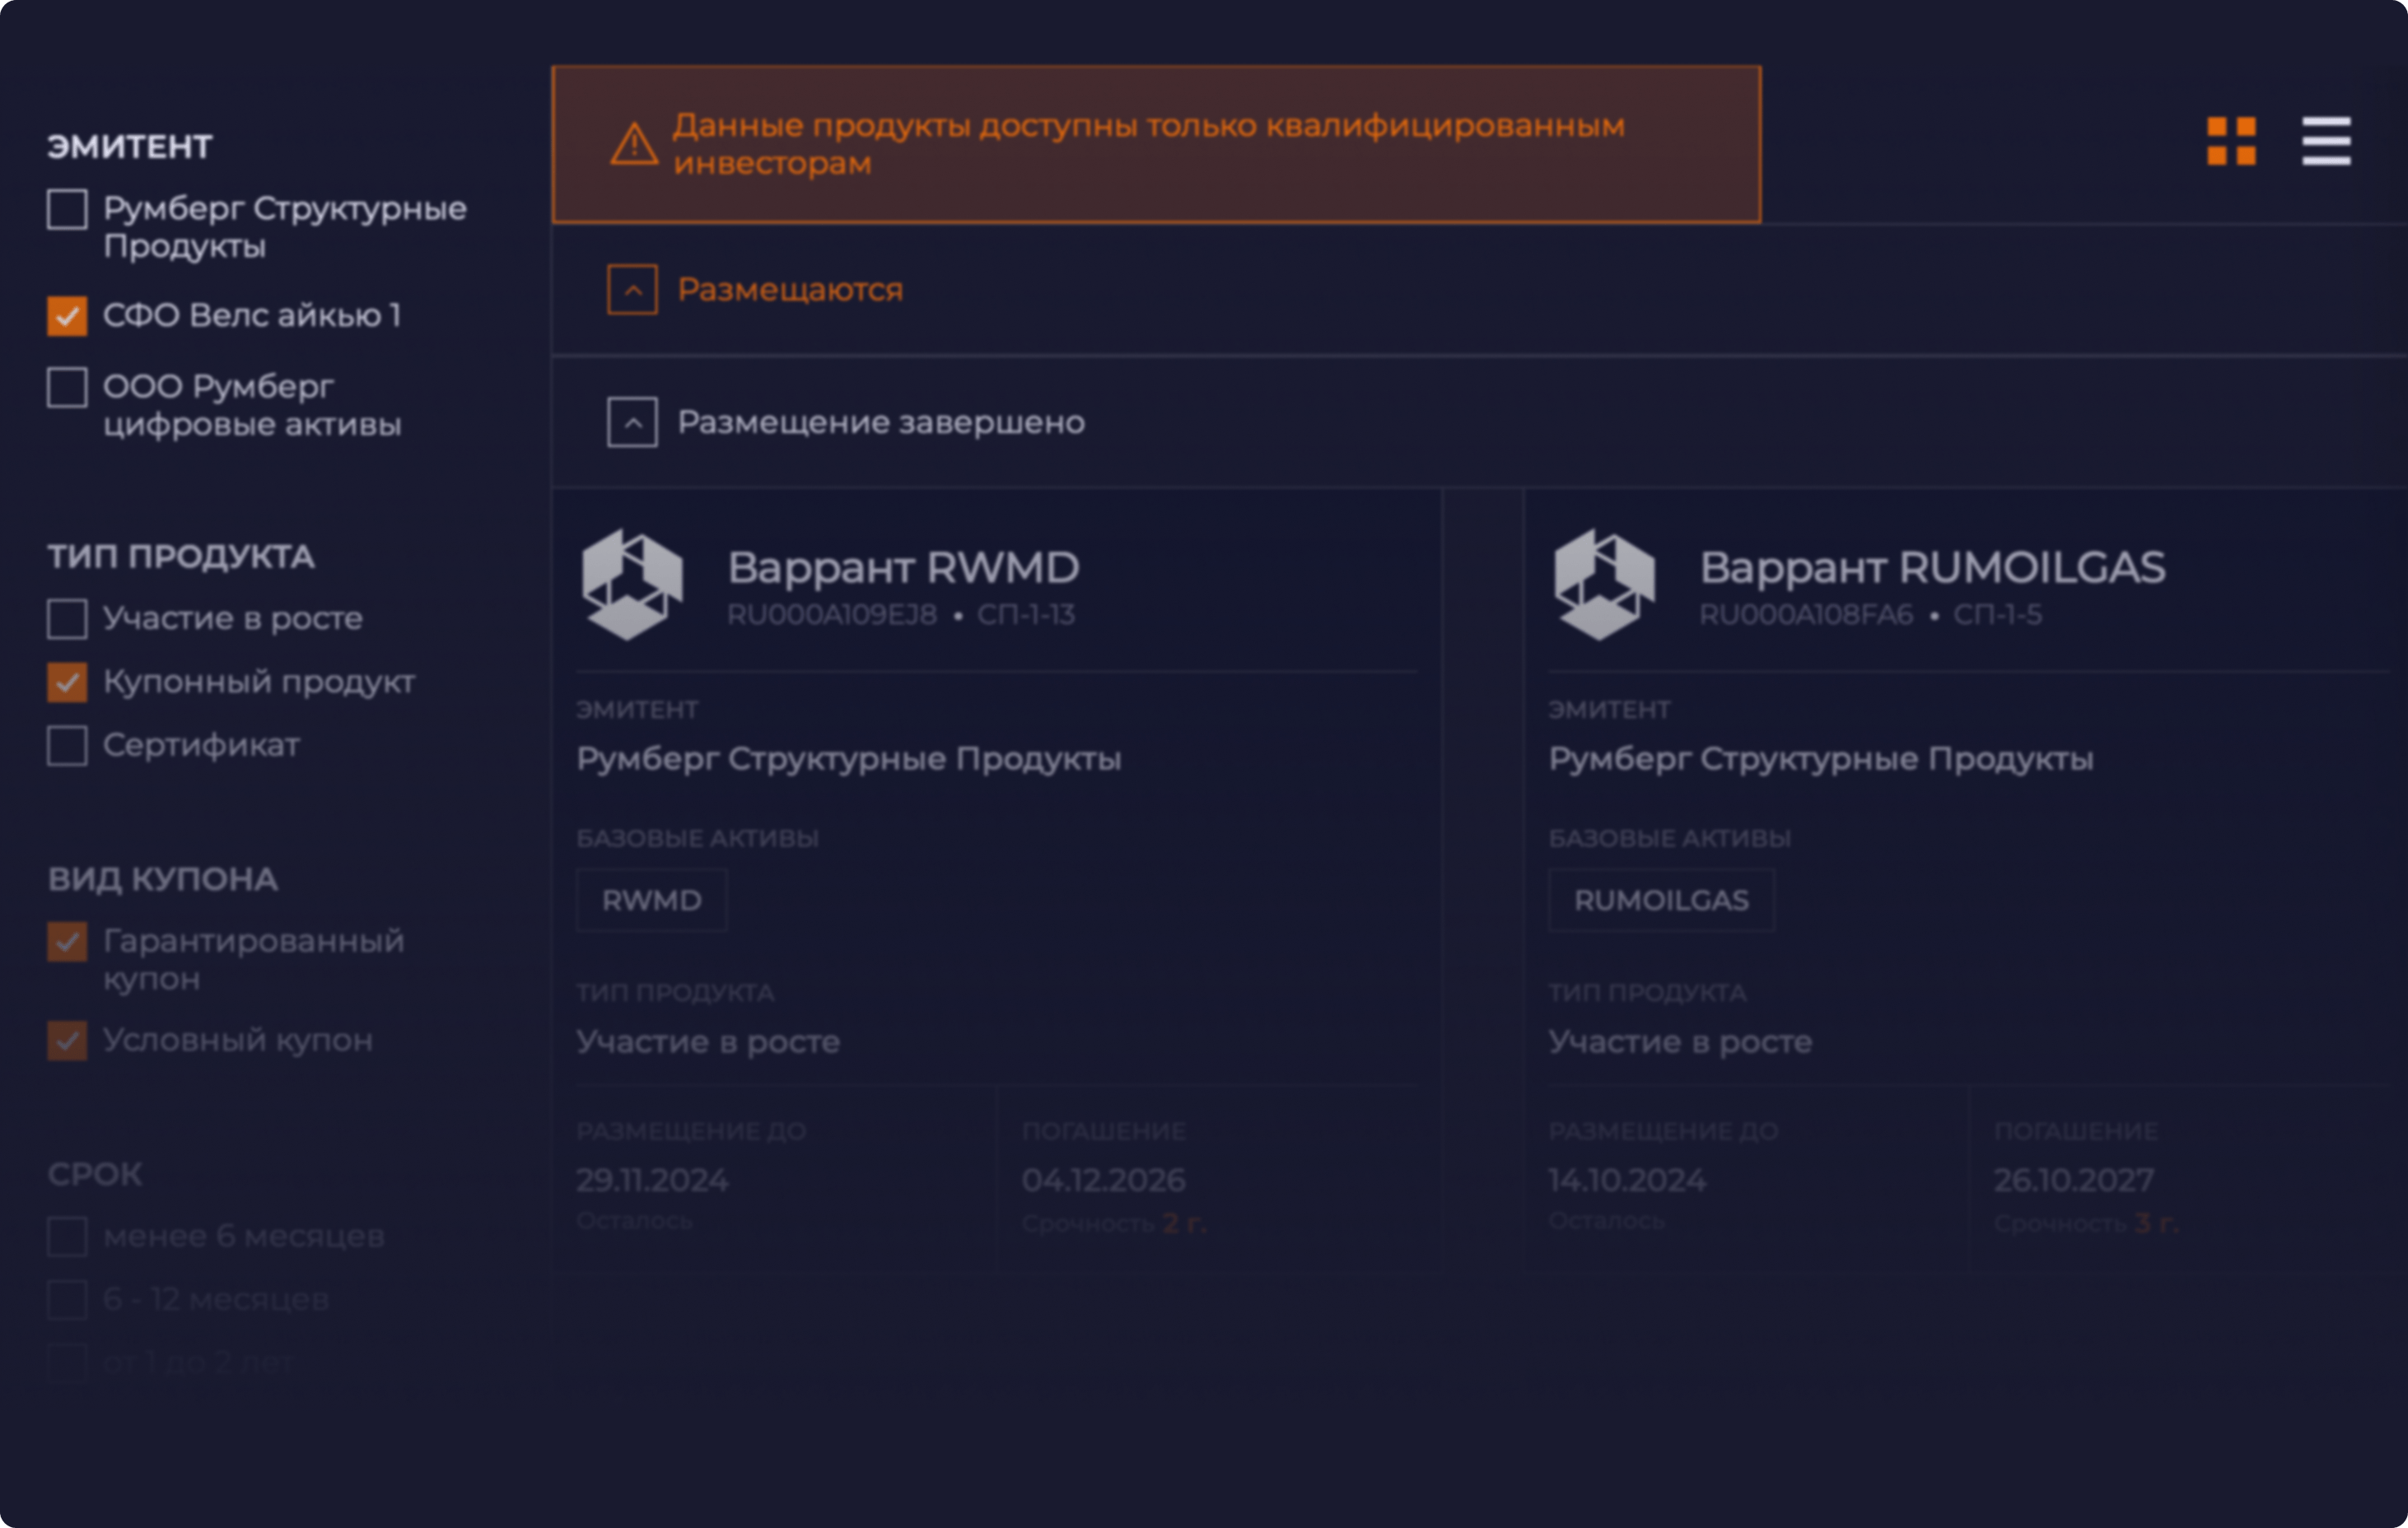Image resolution: width=2408 pixels, height=1528 pixels.
Task: Check the Участие в росте product type
Action: [x=67, y=619]
